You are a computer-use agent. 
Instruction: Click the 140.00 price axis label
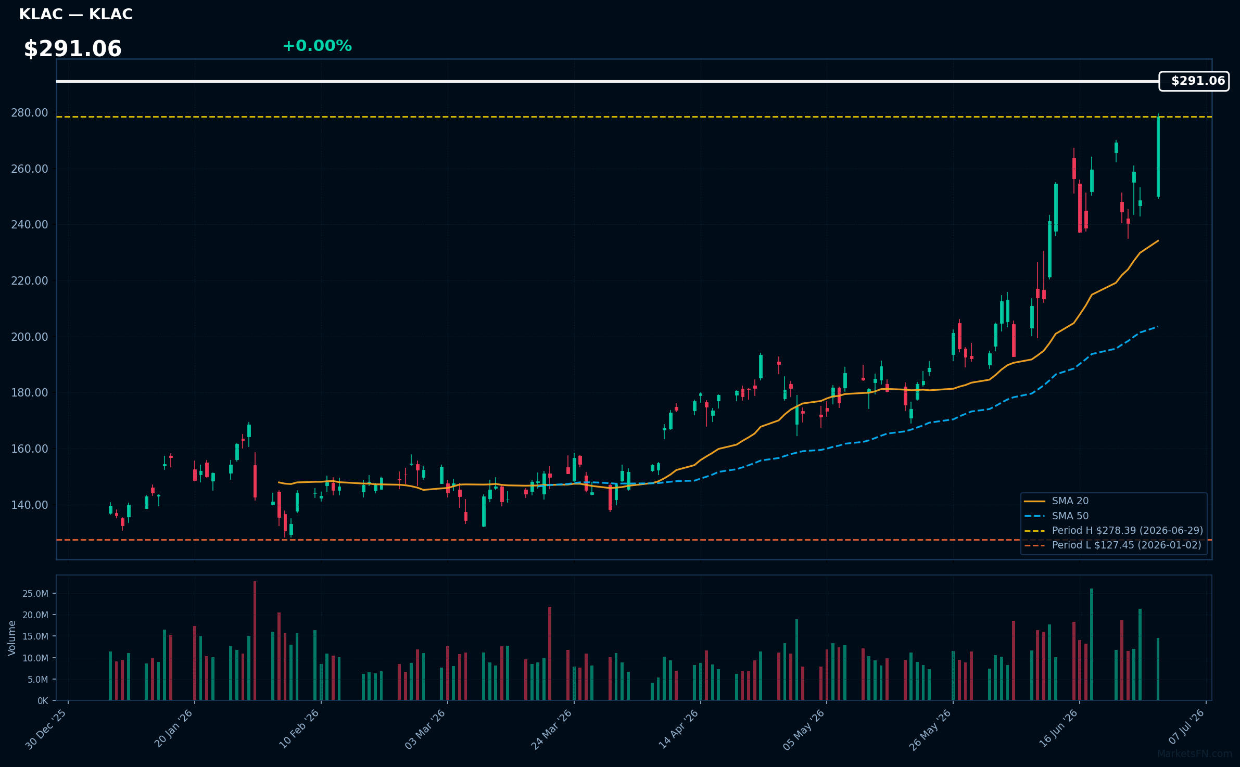point(30,505)
